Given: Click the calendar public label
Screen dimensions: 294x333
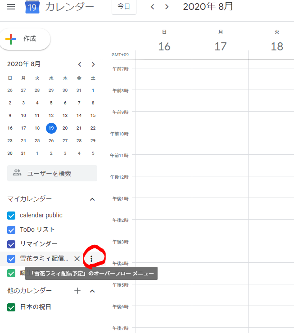Looking at the screenshot, I should [x=41, y=215].
